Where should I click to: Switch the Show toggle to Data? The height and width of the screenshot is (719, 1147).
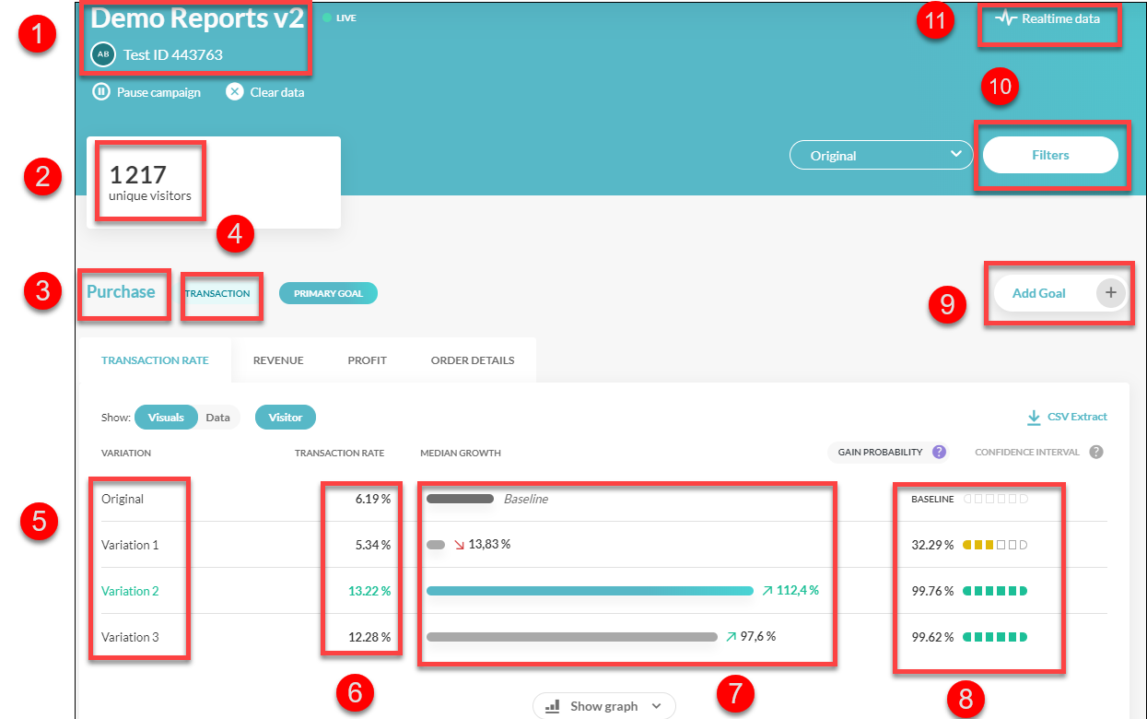[x=218, y=418]
